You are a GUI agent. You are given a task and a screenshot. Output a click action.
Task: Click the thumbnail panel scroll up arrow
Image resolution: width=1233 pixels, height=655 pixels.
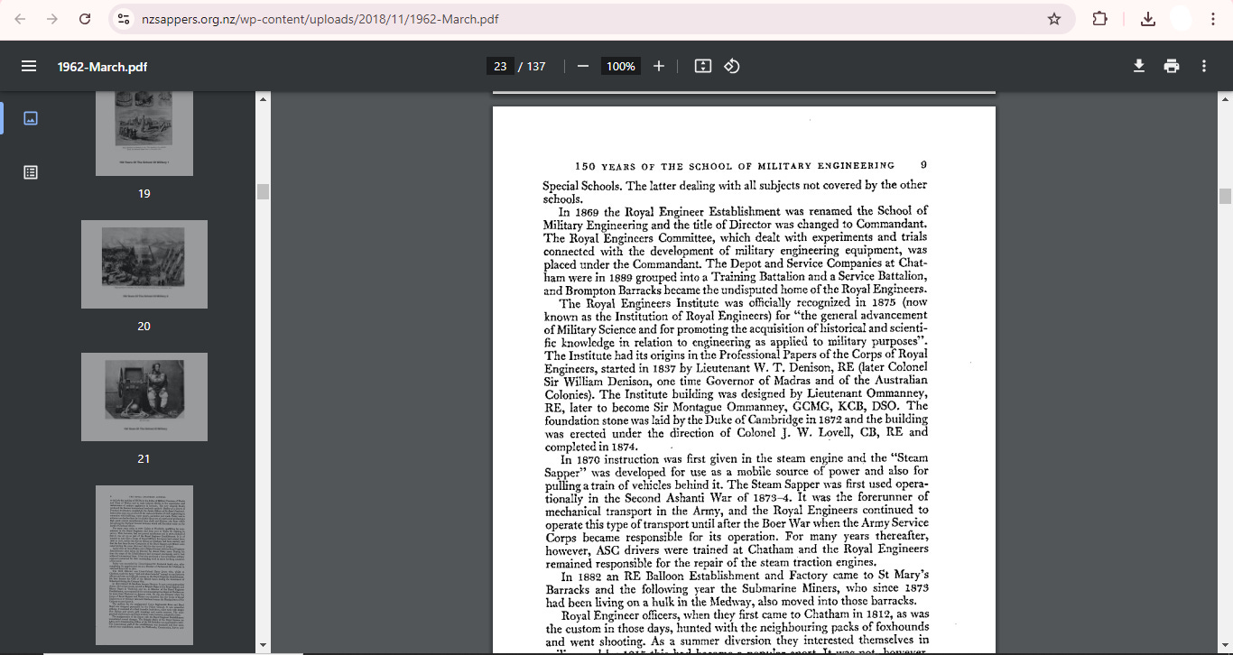(263, 97)
